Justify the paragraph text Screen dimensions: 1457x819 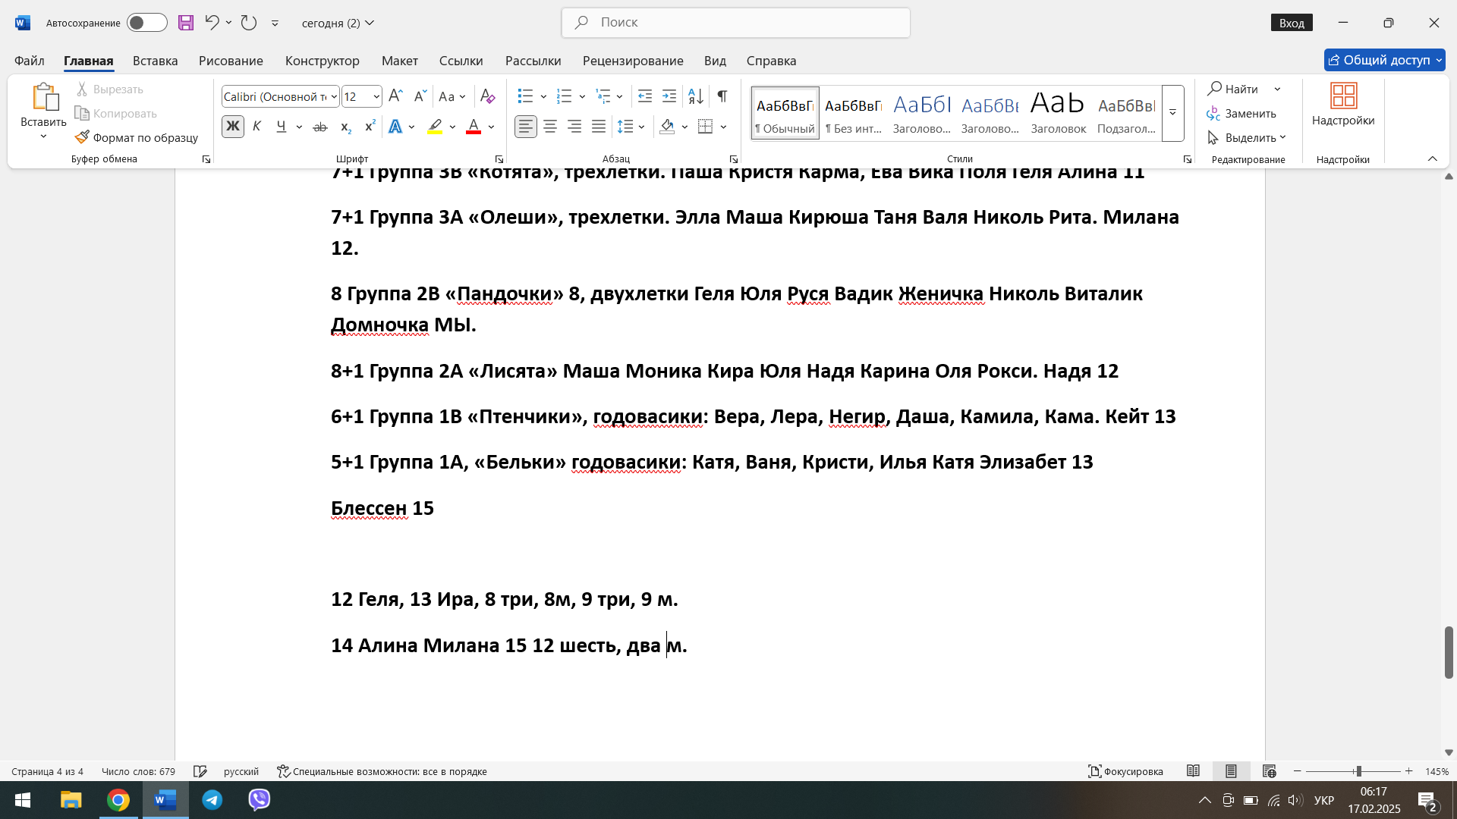pos(599,127)
